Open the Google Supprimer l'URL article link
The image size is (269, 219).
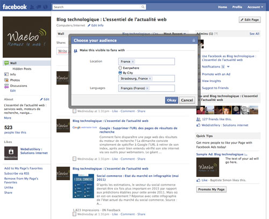(138, 130)
